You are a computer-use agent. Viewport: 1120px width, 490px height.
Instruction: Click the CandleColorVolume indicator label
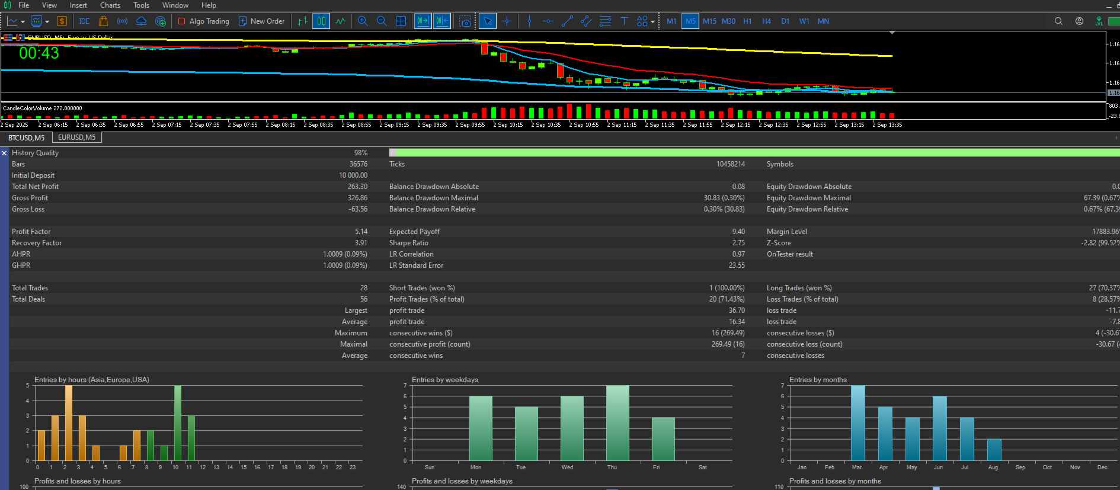pyautogui.click(x=43, y=108)
